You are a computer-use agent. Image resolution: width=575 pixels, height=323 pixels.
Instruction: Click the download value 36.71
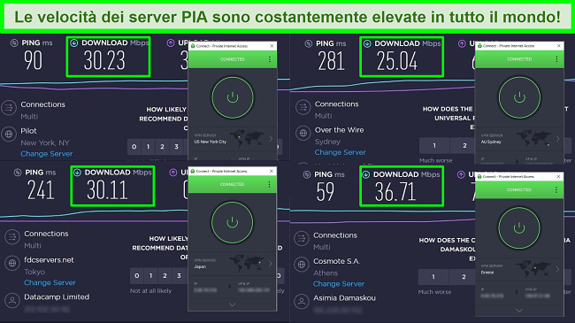tap(395, 192)
